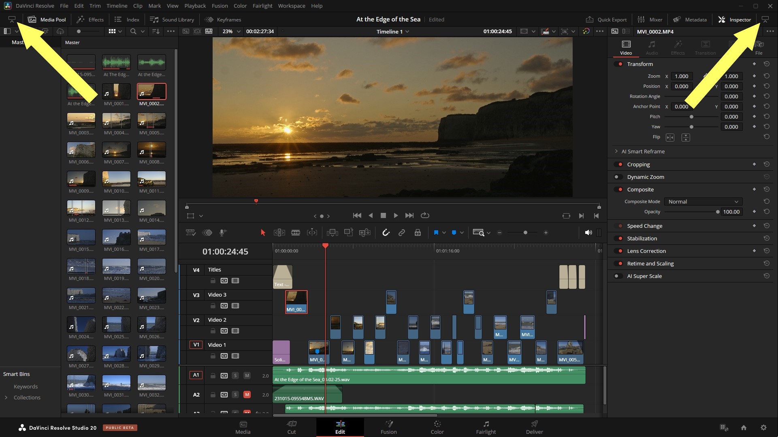Open the Mixer panel
778x437 pixels.
[650, 19]
